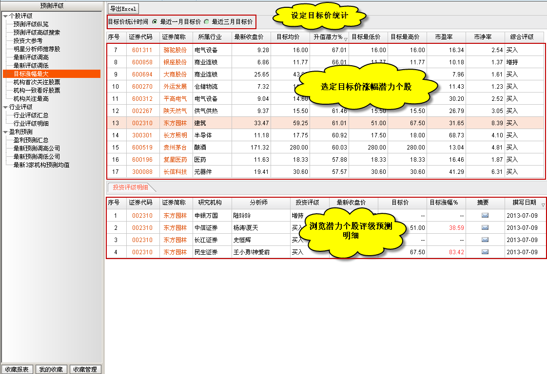Open the summary envelope for 民生证券 report
This screenshot has height=374, width=547.
485,252
